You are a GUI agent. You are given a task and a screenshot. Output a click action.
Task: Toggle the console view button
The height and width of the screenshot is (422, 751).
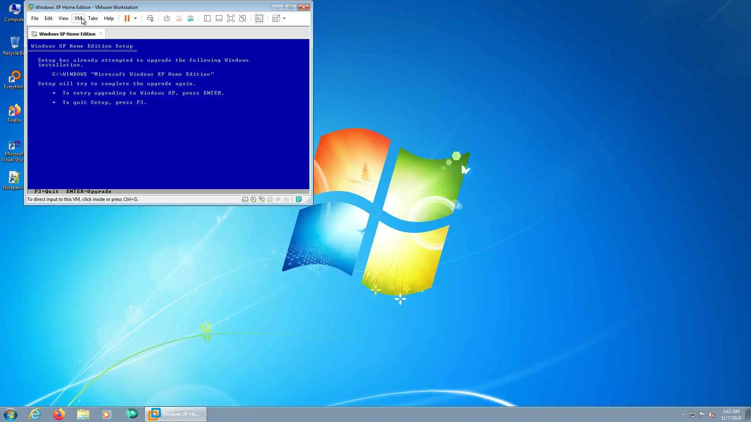point(259,18)
